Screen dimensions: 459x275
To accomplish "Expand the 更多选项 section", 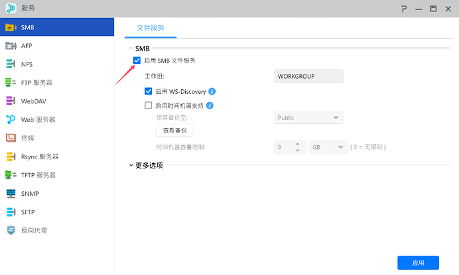I will [x=146, y=165].
